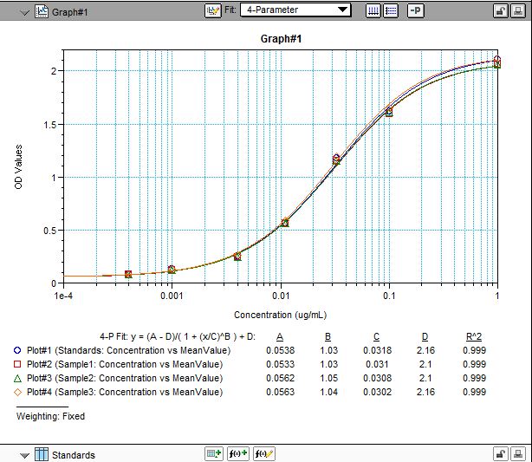
Task: Click the Weighting: Fixed text
Action: [x=50, y=416]
